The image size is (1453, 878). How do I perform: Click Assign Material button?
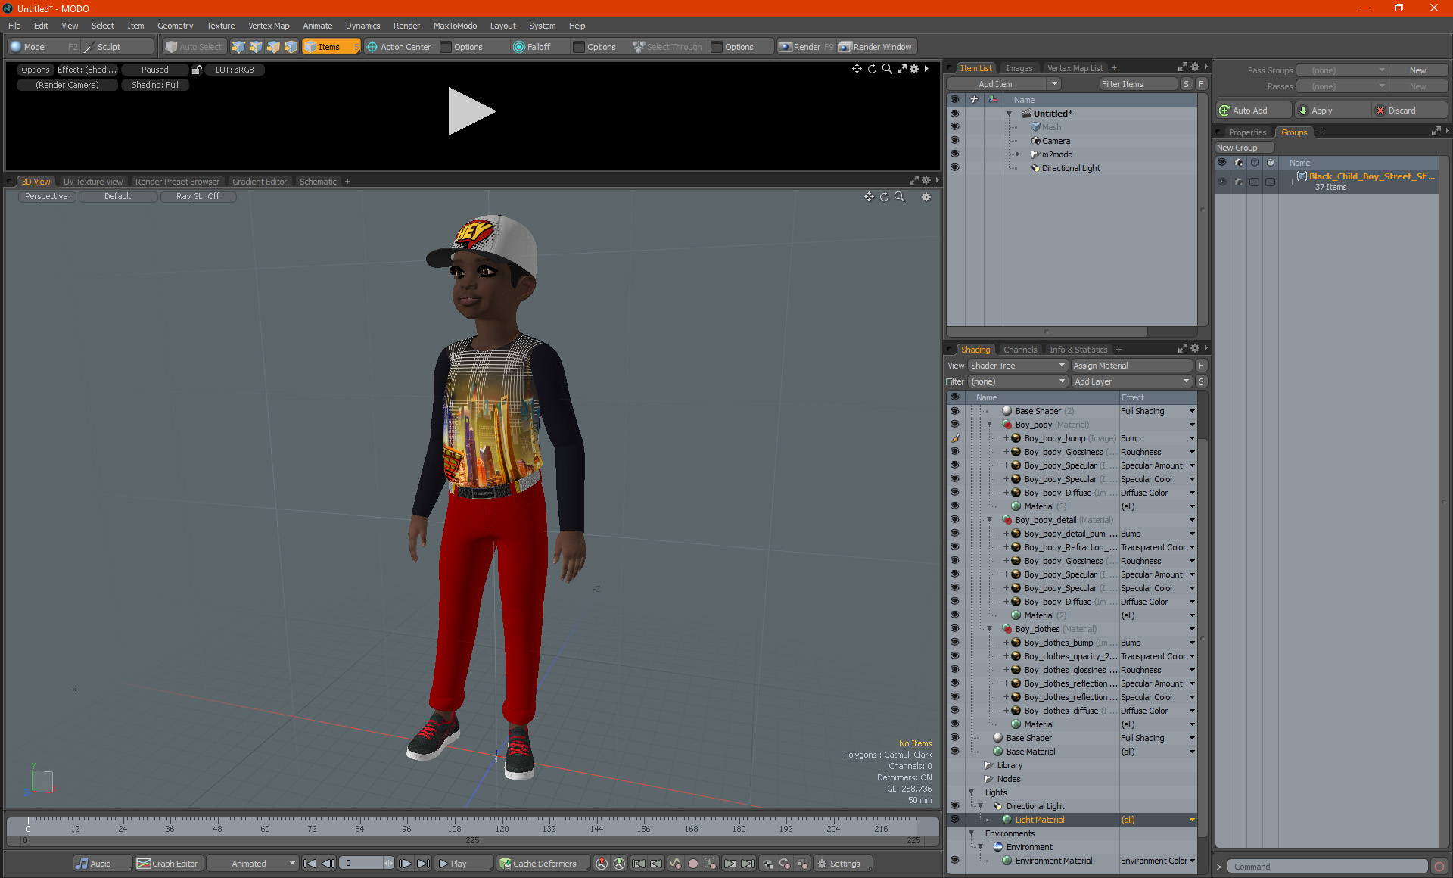click(1132, 366)
